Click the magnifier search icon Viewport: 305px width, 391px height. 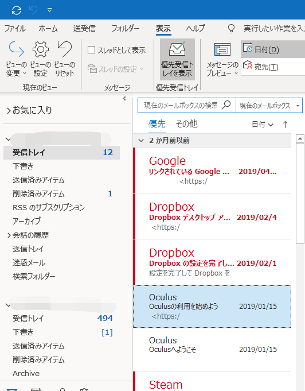pyautogui.click(x=226, y=105)
